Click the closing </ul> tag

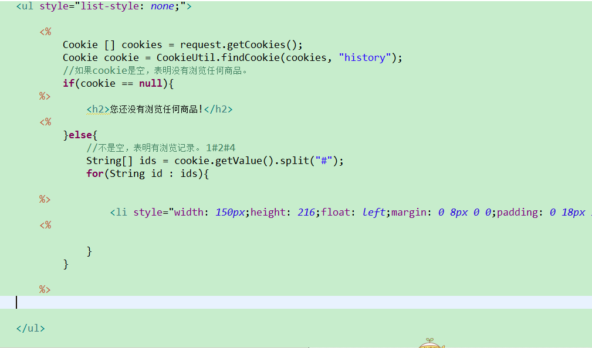point(31,328)
